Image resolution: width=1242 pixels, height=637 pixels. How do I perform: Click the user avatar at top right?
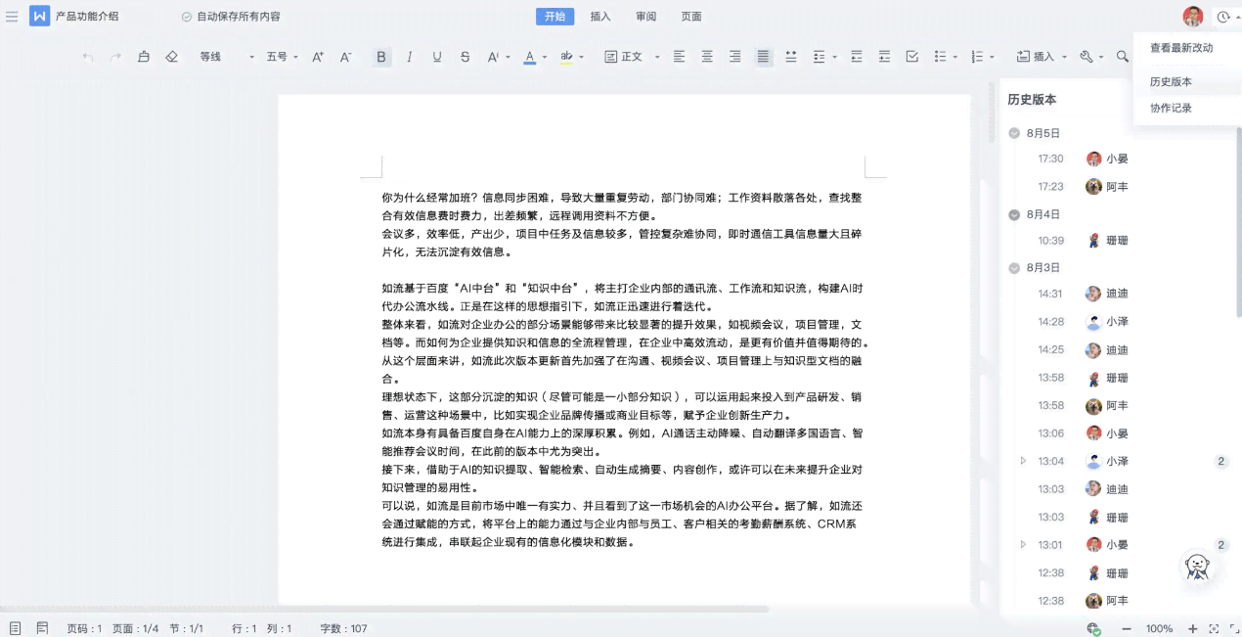(1192, 17)
